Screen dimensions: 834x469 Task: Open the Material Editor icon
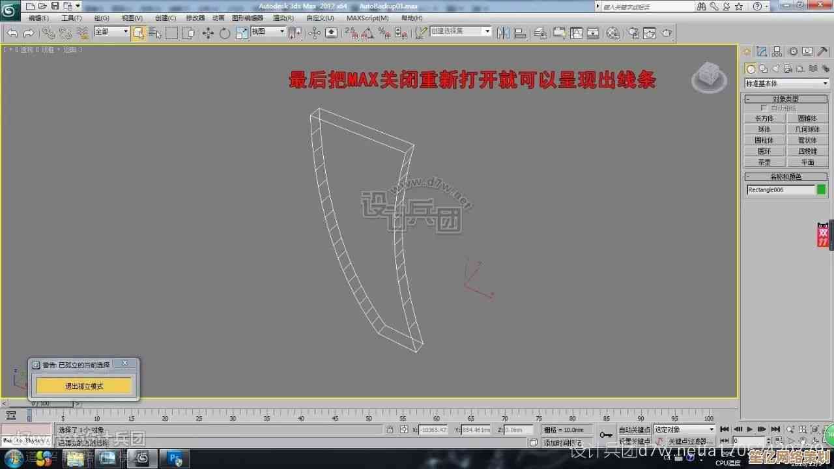(612, 33)
